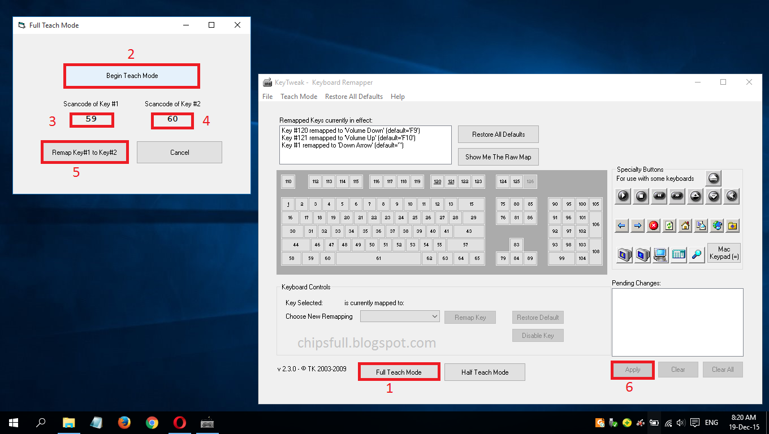Click the Begin Teach Mode button
Screen dimensions: 769x434
(132, 76)
